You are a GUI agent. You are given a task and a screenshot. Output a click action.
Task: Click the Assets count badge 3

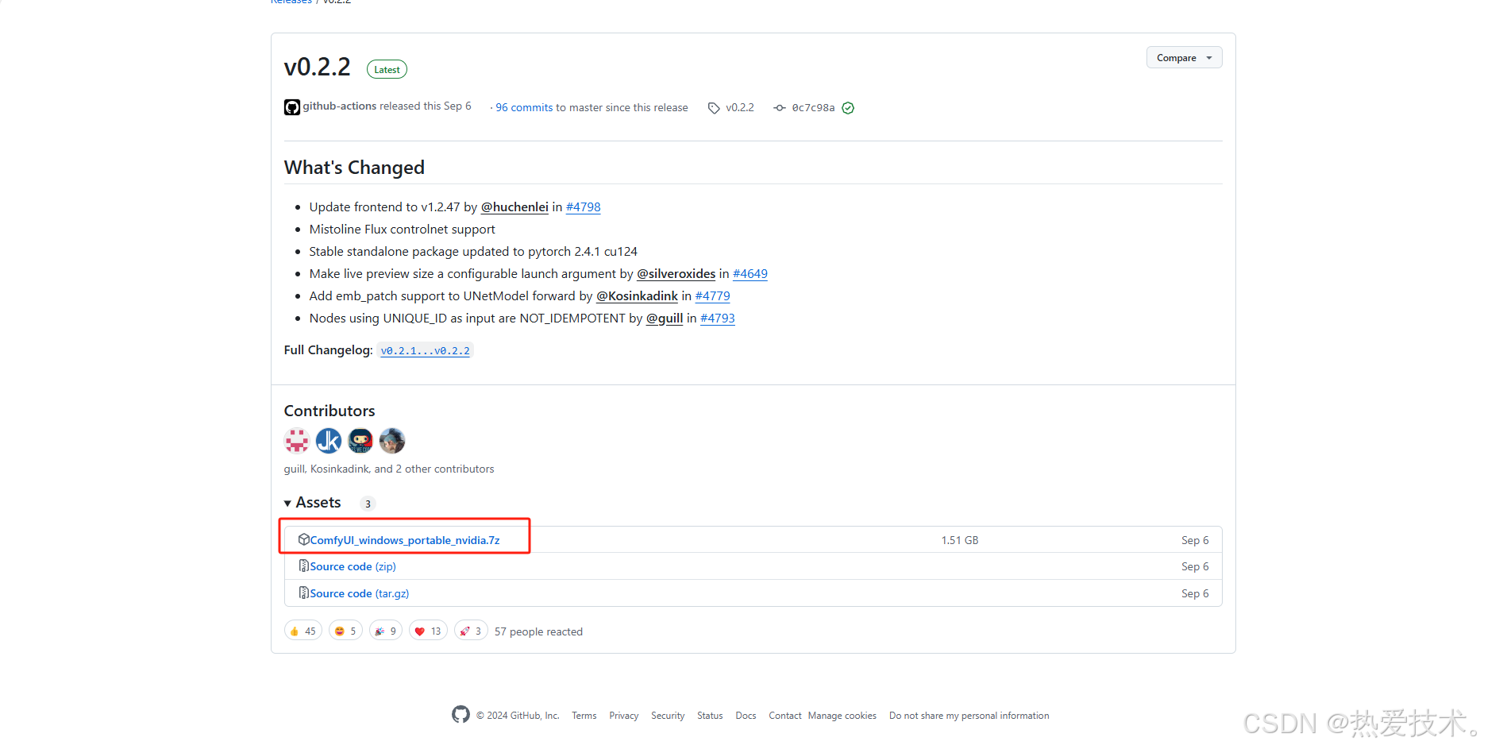tap(368, 504)
